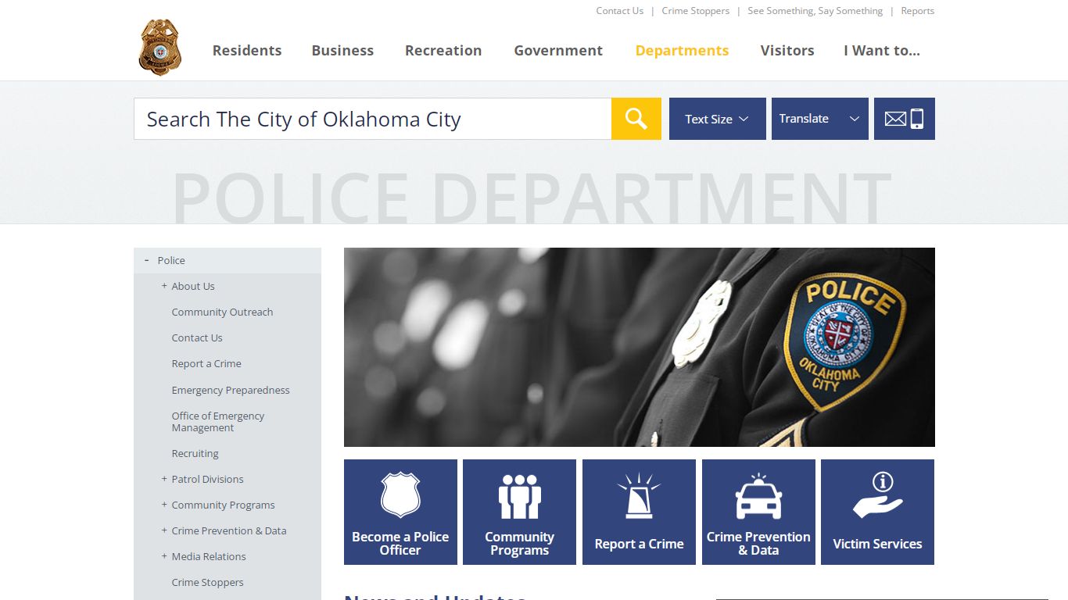Expand Community Programs in the sidebar
Image resolution: width=1068 pixels, height=600 pixels.
(164, 505)
